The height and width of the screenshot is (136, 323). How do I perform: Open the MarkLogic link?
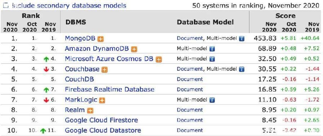pyautogui.click(x=81, y=100)
